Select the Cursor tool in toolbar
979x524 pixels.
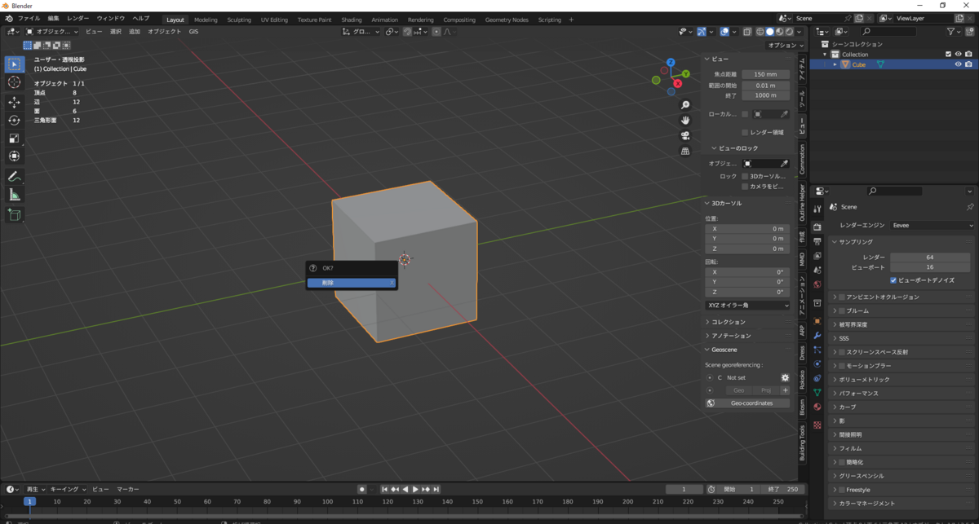point(14,82)
